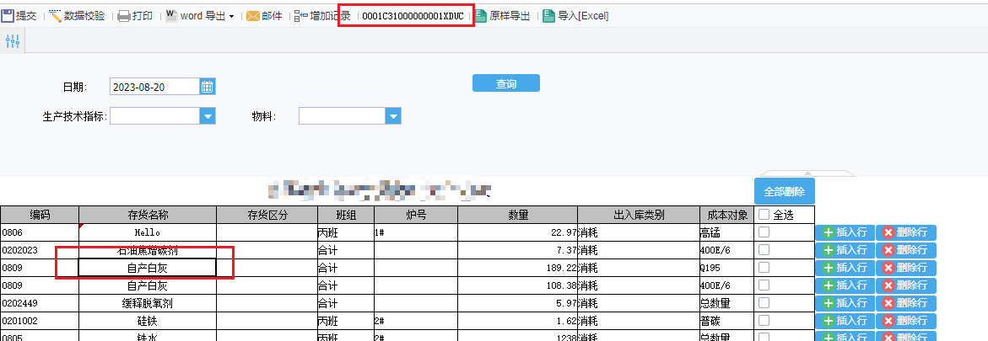Delete the 108.38 row

point(905,285)
